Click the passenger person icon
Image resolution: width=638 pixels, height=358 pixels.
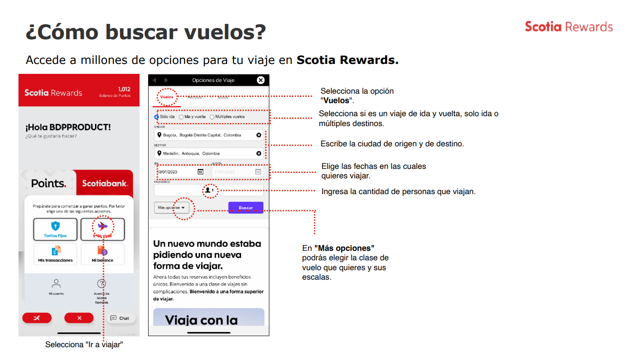pos(208,190)
